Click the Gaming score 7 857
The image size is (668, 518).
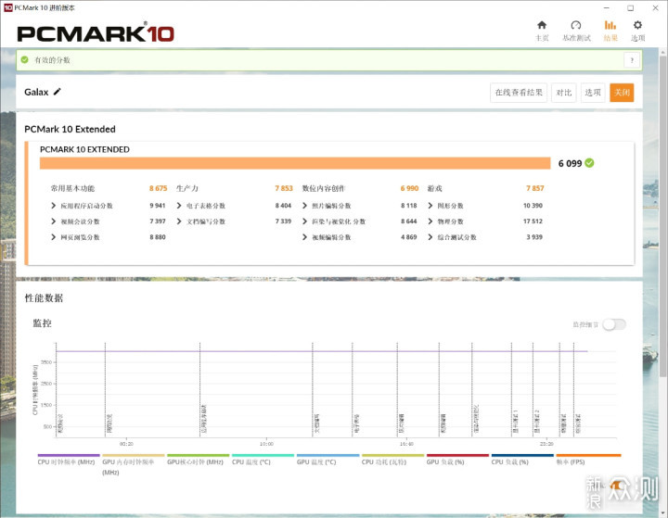pos(535,188)
